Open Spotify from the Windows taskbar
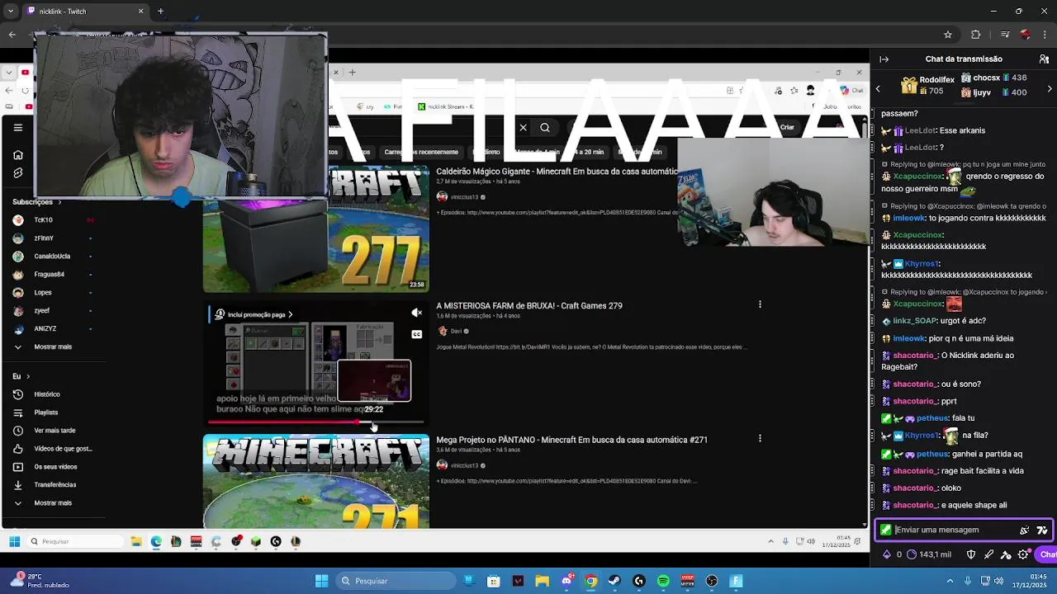 pyautogui.click(x=663, y=581)
